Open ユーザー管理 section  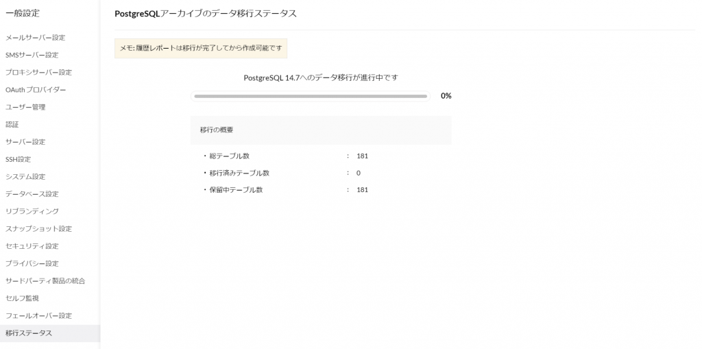25,107
